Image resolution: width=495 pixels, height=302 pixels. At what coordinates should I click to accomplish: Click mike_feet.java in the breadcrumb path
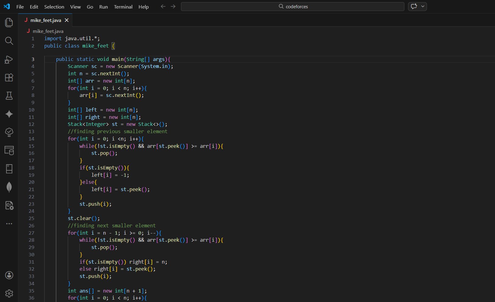48,31
